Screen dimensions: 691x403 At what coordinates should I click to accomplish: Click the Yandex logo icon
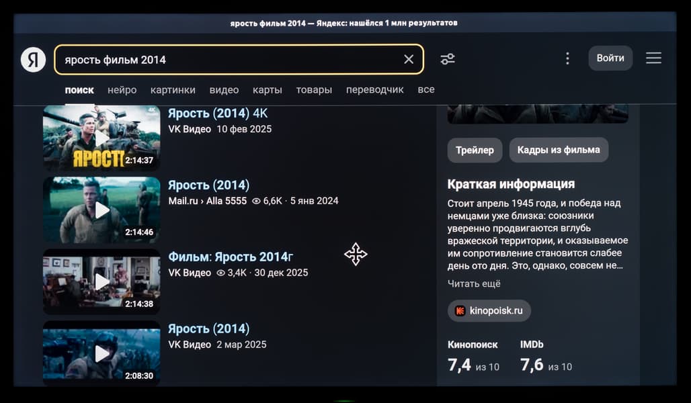33,59
